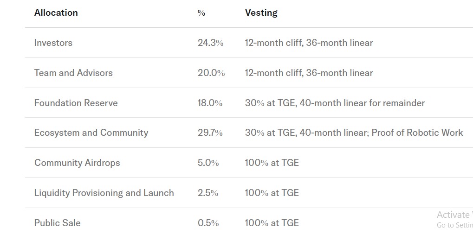This screenshot has height=234, width=473.
Task: Select the Ecosystem and Community label
Action: click(x=91, y=133)
